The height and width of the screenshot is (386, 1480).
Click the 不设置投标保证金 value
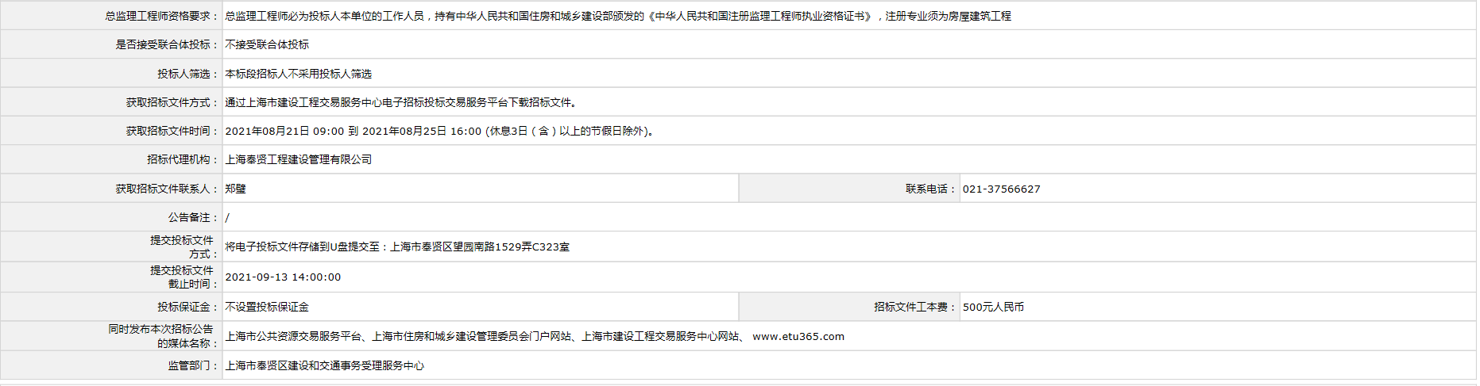[x=267, y=308]
